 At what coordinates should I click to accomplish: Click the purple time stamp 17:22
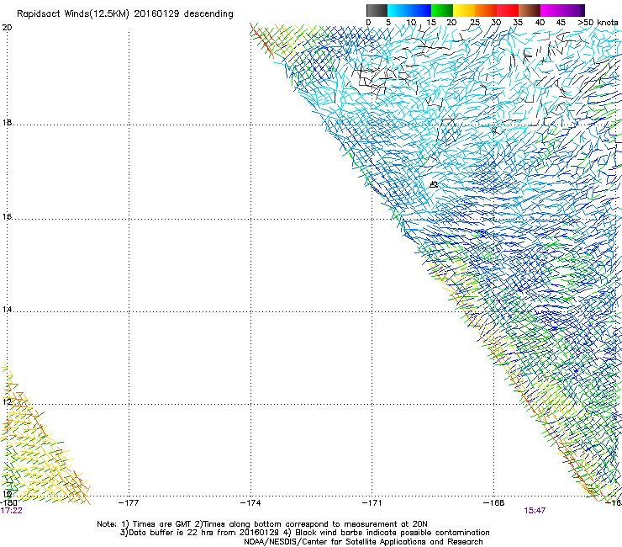(x=11, y=511)
